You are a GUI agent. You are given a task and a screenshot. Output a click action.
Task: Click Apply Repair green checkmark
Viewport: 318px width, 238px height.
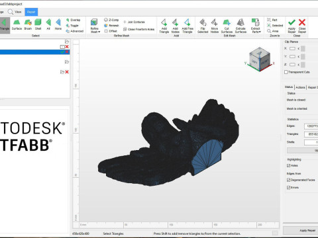point(291,26)
